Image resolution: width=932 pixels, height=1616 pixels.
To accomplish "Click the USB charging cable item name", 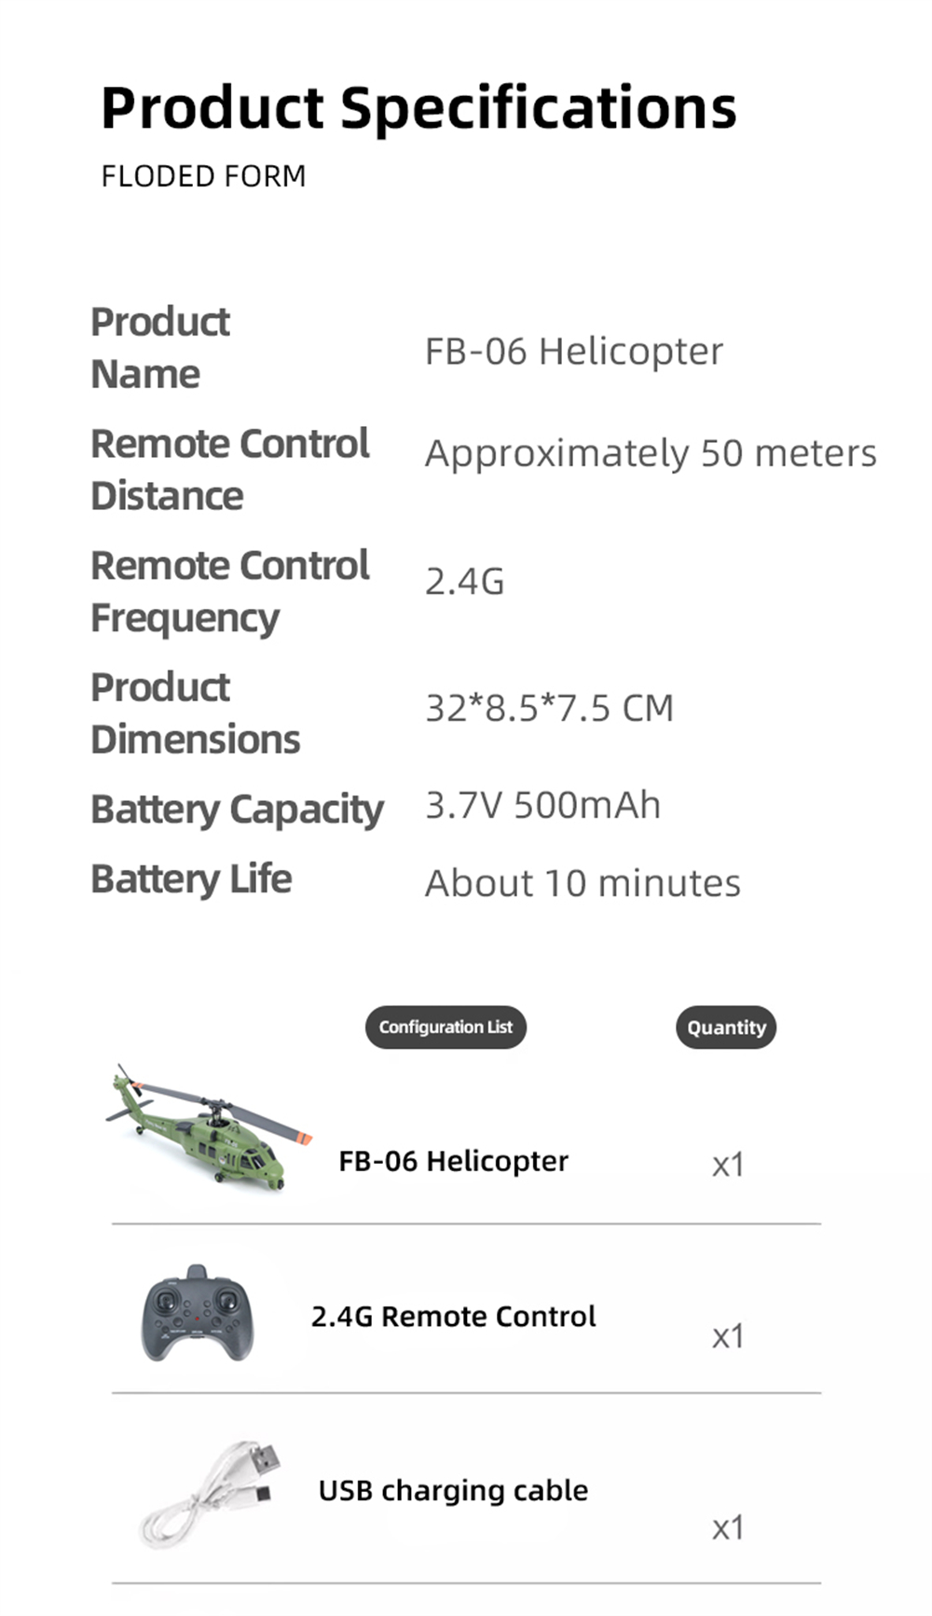I will [x=453, y=1490].
